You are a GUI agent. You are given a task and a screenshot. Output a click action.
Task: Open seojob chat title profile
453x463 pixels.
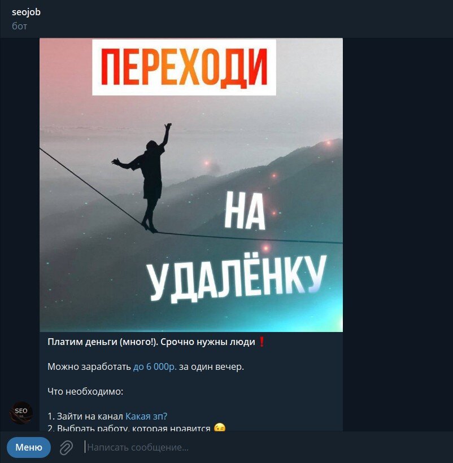[x=26, y=12]
